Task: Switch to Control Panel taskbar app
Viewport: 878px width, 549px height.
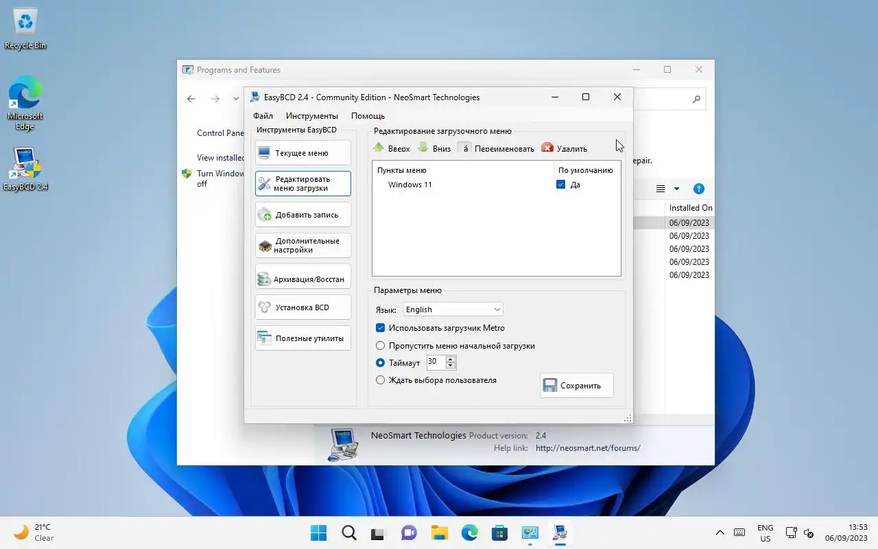Action: [x=530, y=533]
